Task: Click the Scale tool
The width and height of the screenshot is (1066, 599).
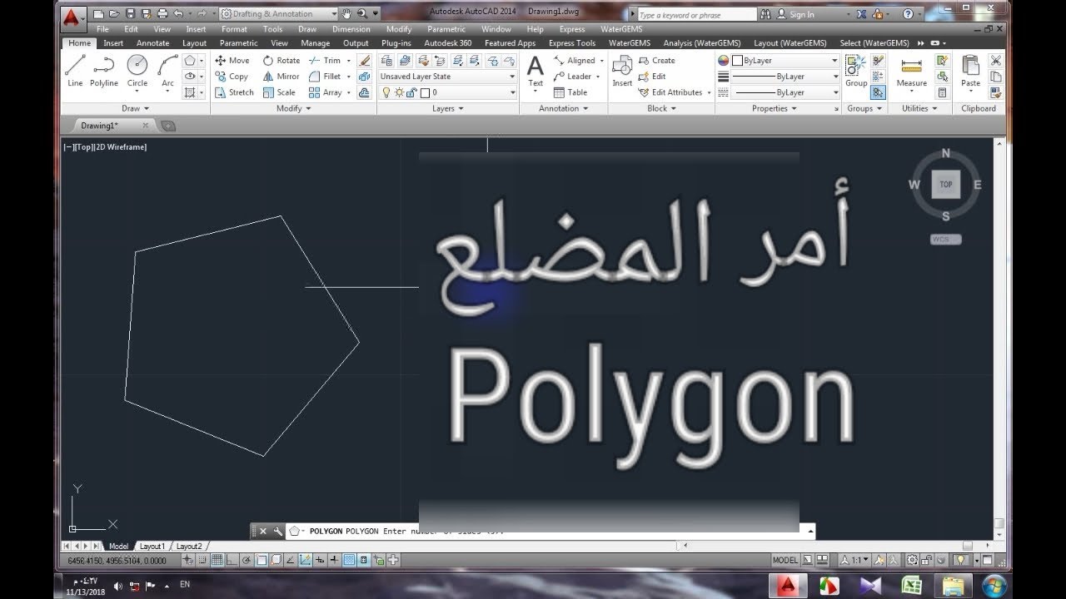Action: pos(279,92)
